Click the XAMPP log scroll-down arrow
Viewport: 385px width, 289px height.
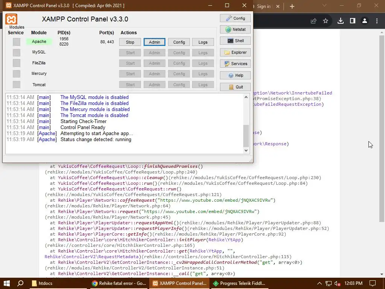click(x=246, y=151)
